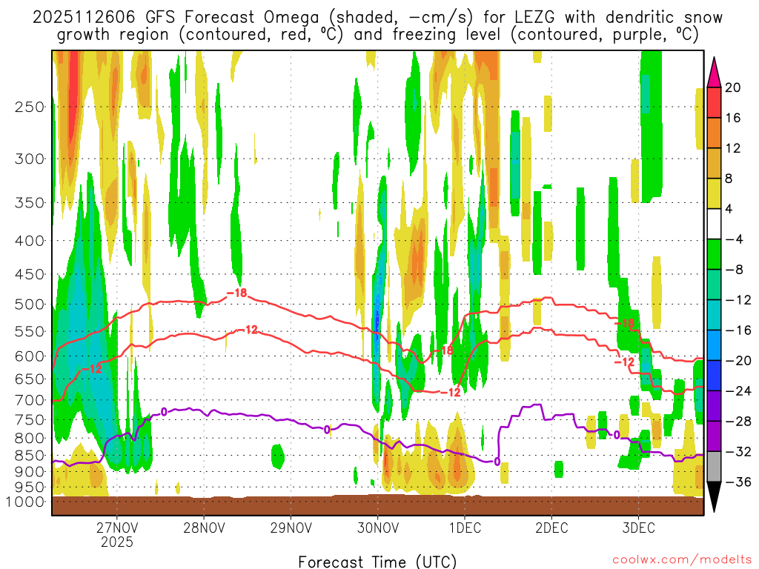Image resolution: width=759 pixels, height=569 pixels.
Task: Click the chart title mentioning GFS Forecast Omega
Action: (377, 26)
